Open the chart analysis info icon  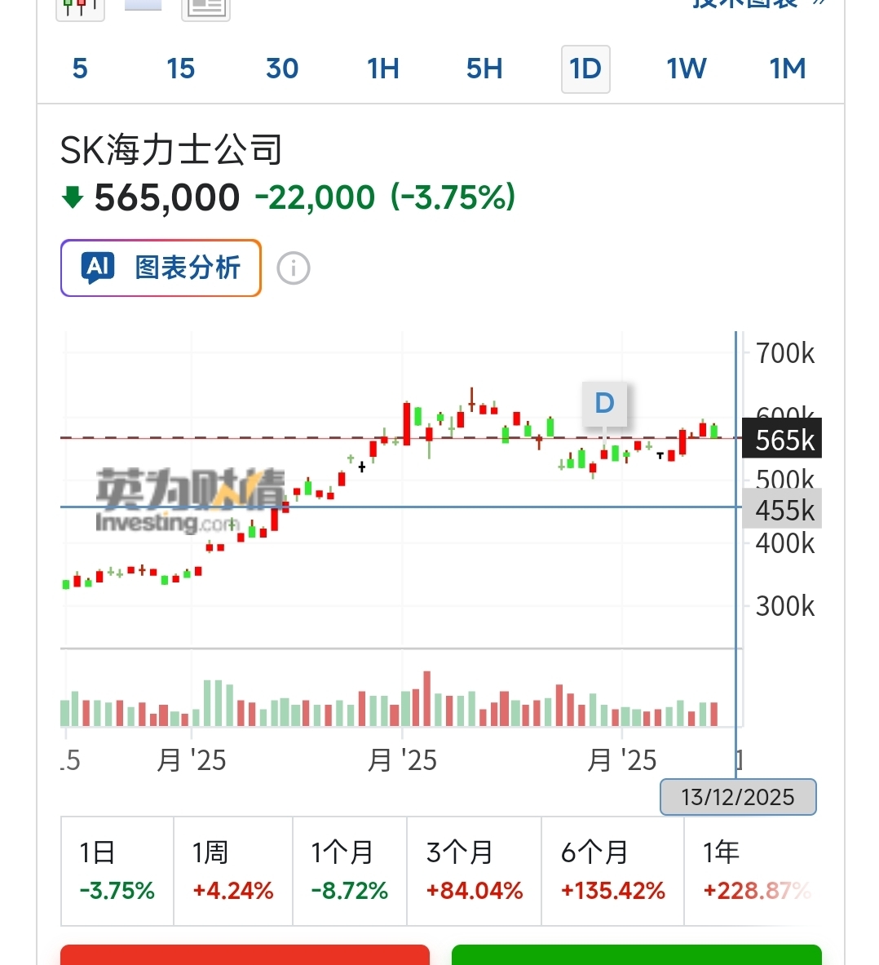click(x=294, y=268)
